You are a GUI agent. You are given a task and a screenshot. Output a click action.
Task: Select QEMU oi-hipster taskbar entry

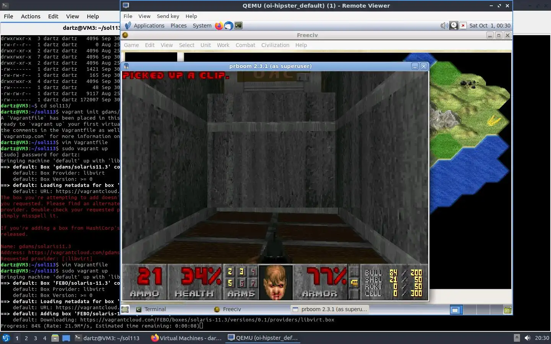(x=263, y=338)
